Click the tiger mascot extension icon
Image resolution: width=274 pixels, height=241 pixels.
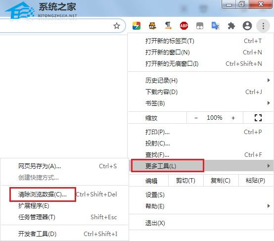click(x=152, y=26)
